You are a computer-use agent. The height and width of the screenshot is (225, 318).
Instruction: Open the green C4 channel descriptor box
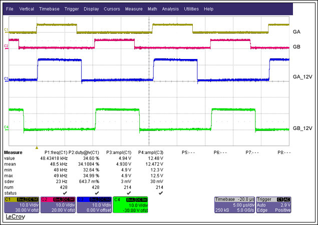point(131,205)
